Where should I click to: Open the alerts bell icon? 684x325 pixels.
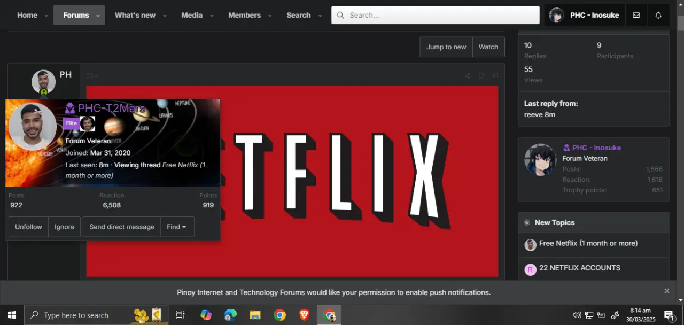658,15
